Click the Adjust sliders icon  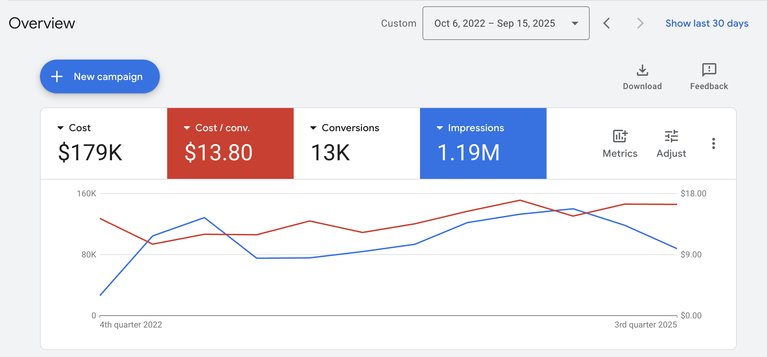671,136
